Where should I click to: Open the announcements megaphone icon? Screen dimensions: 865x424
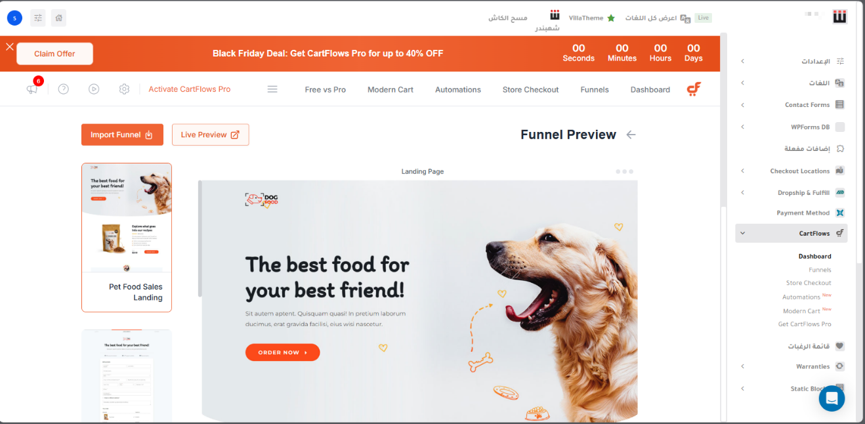pos(32,89)
